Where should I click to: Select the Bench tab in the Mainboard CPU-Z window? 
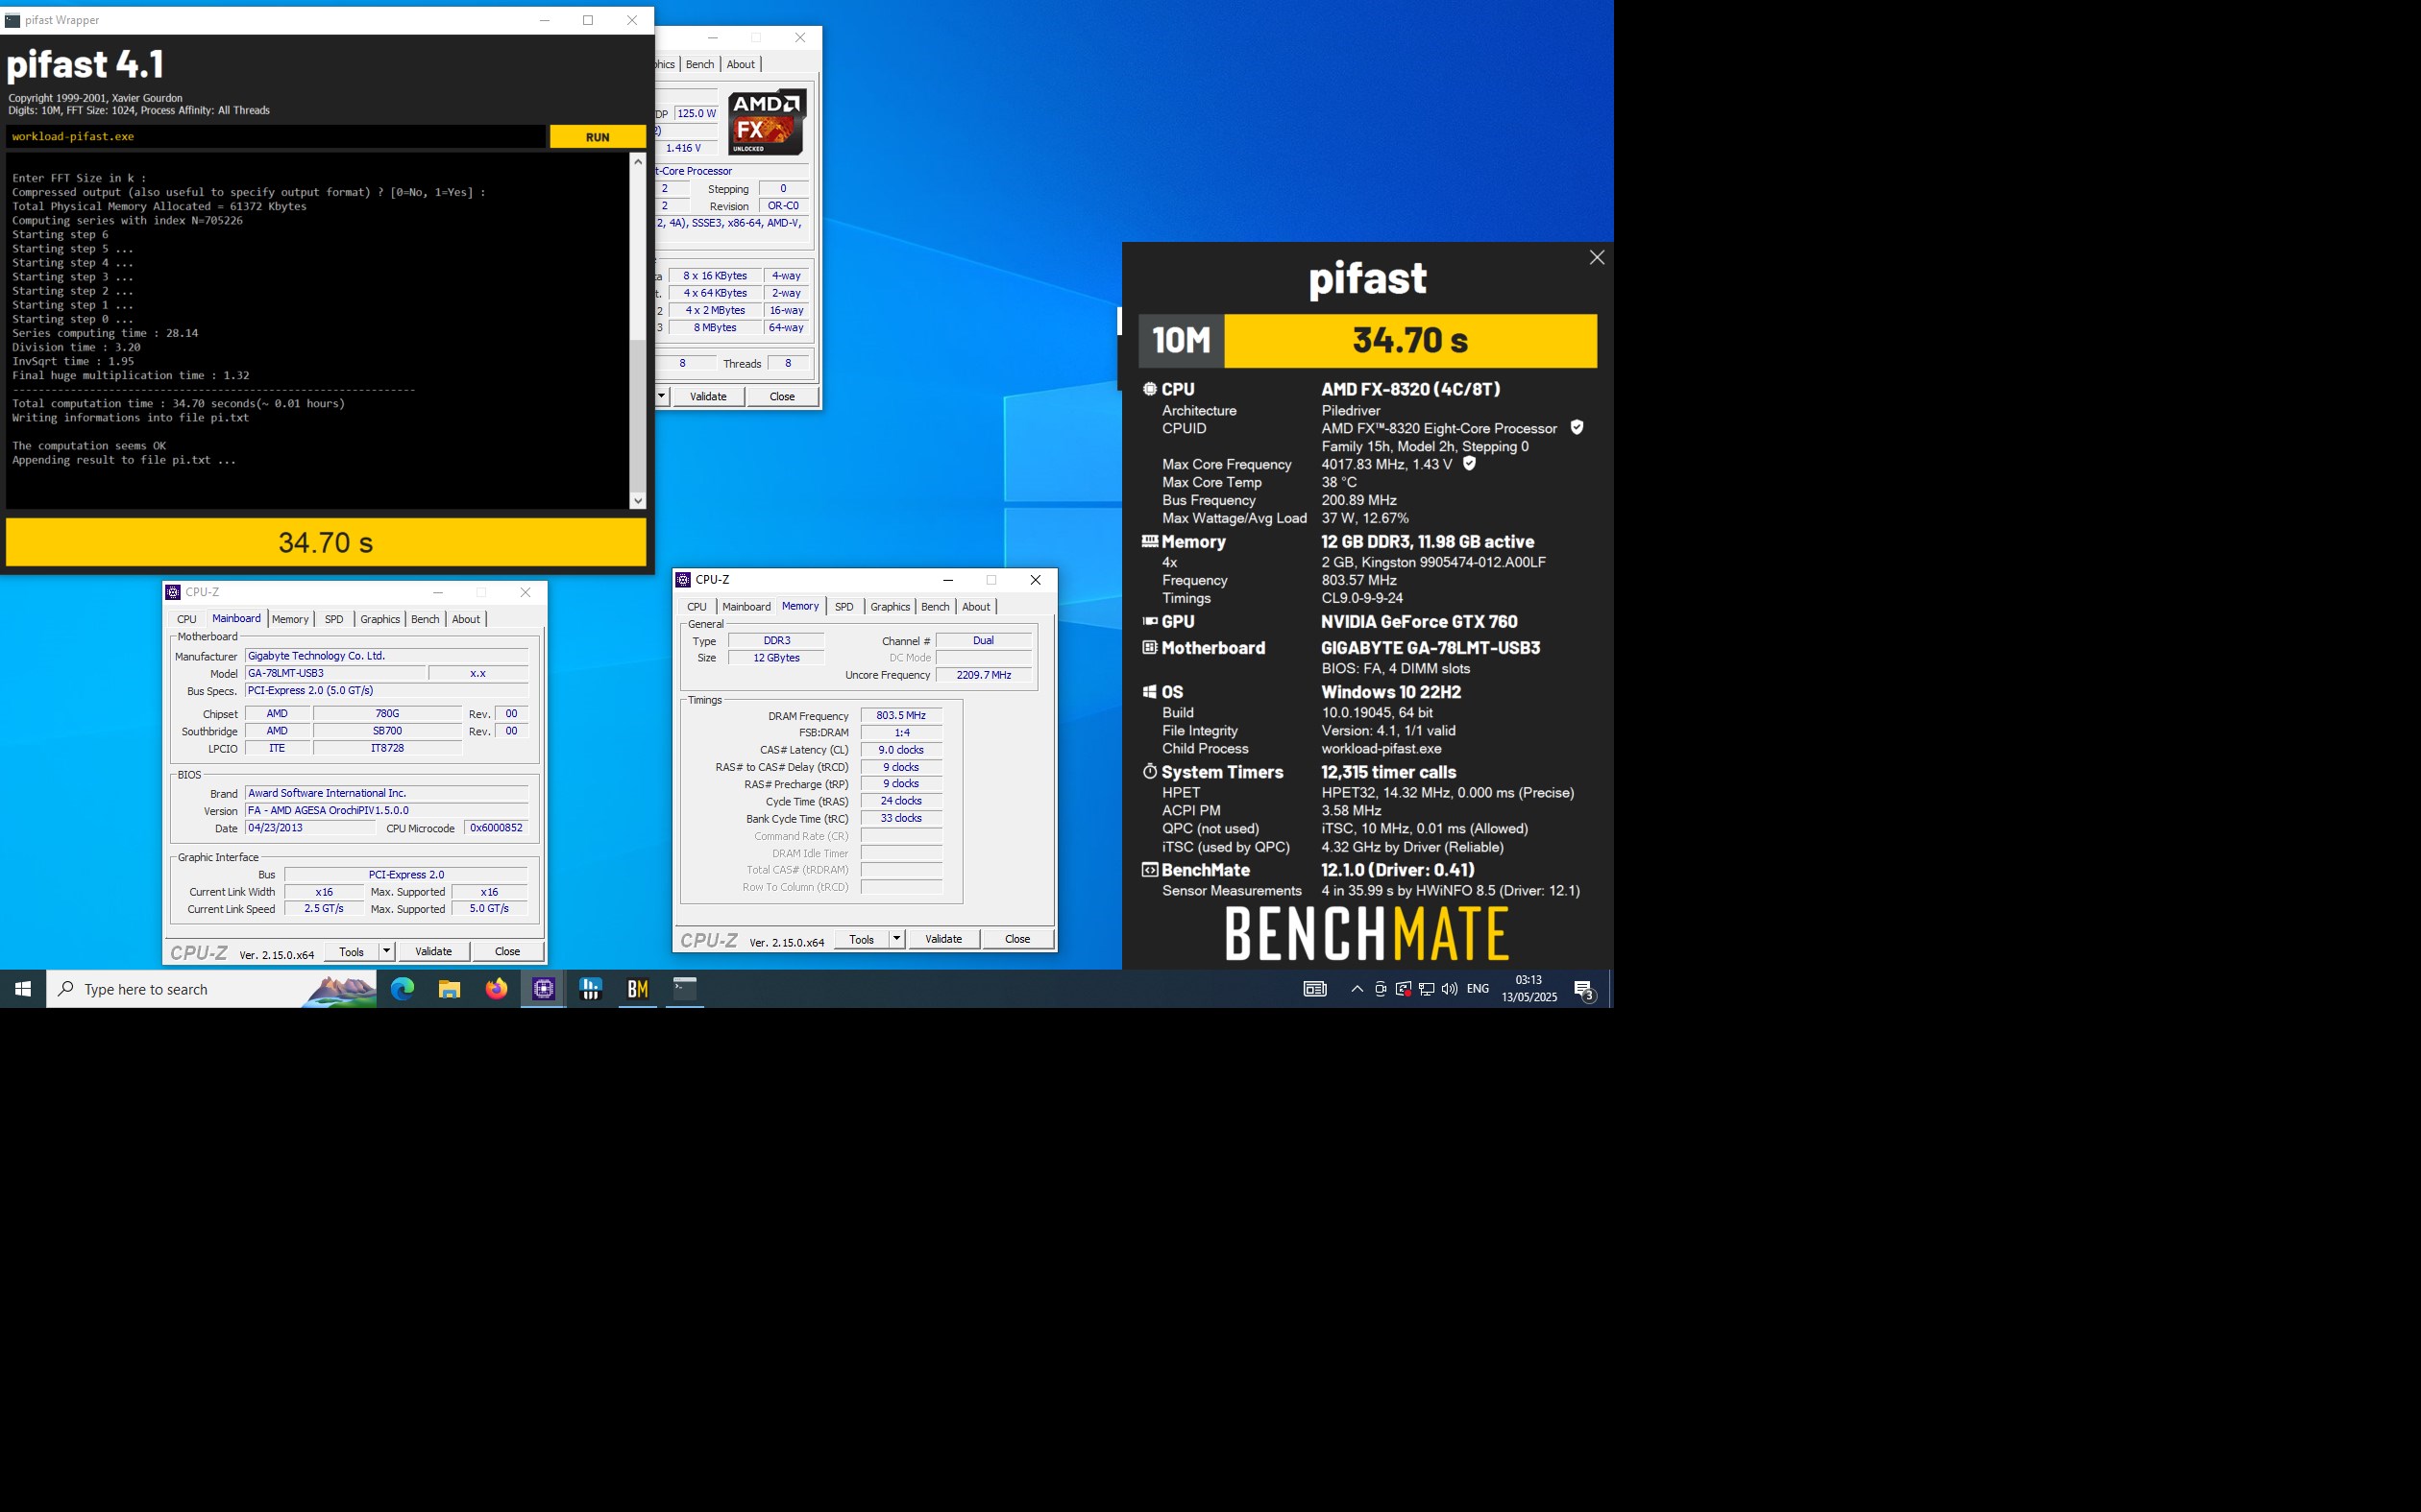click(x=426, y=619)
